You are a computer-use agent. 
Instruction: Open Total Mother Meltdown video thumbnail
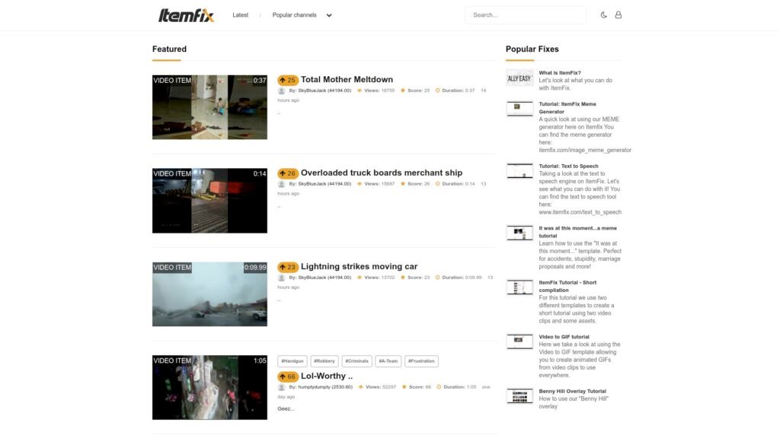209,106
